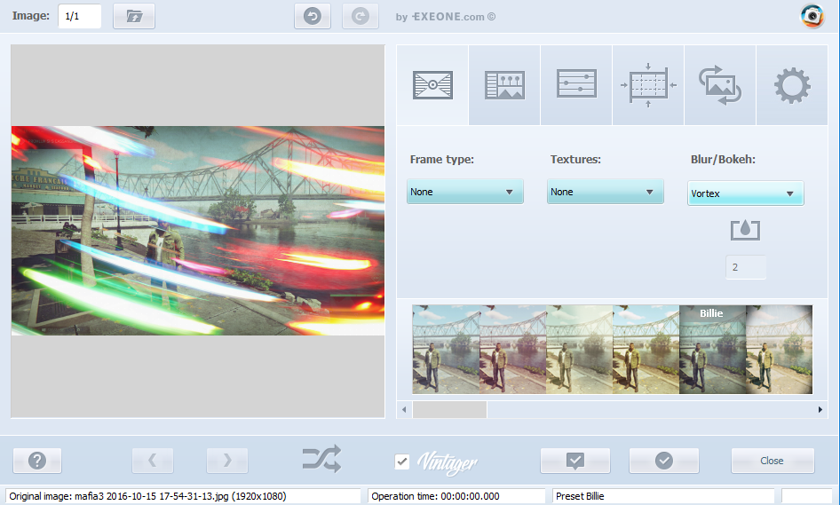
Task: Switch to the frames and effects tab
Action: (x=432, y=85)
